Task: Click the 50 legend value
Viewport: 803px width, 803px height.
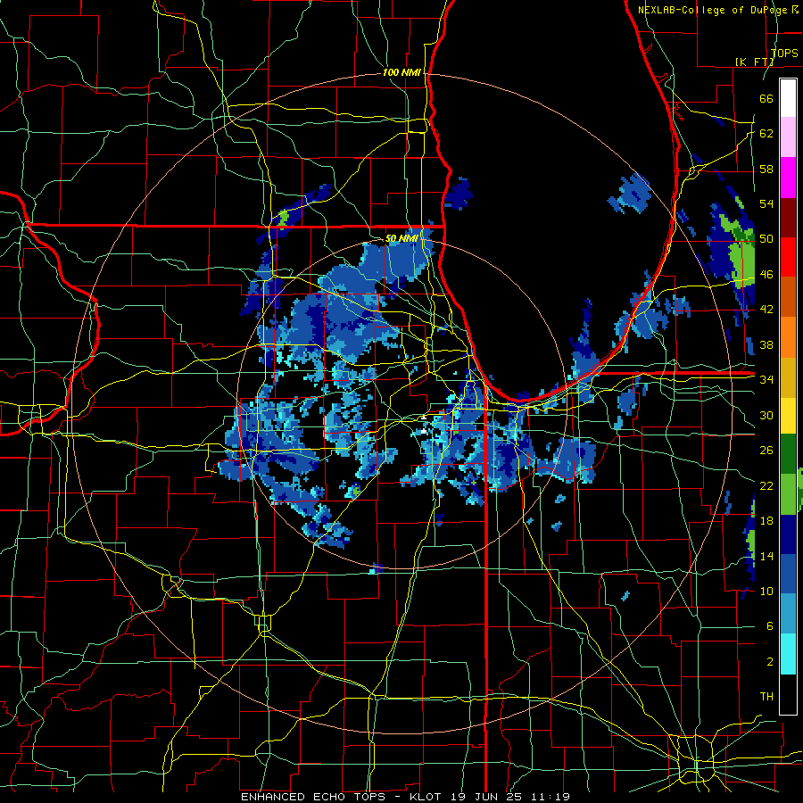Action: point(766,239)
